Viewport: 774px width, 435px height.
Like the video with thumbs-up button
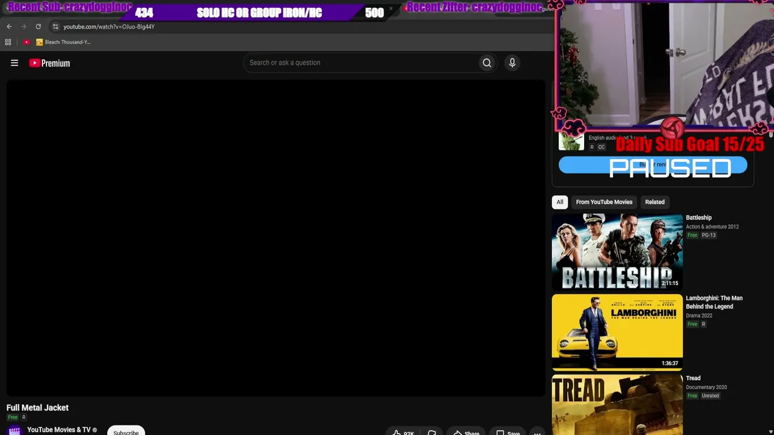[x=403, y=433]
